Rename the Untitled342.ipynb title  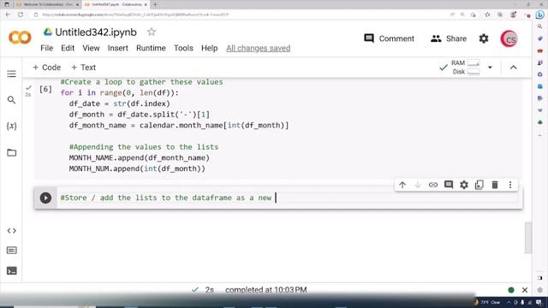(96, 33)
